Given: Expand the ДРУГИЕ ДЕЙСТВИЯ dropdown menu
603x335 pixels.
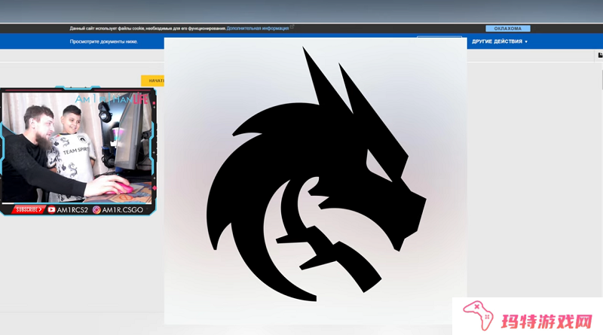Looking at the screenshot, I should [500, 41].
